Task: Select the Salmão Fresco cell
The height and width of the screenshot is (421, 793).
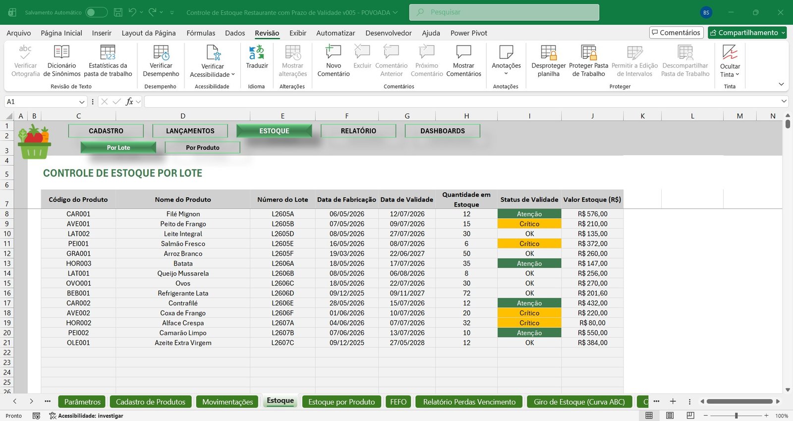Action: (183, 244)
